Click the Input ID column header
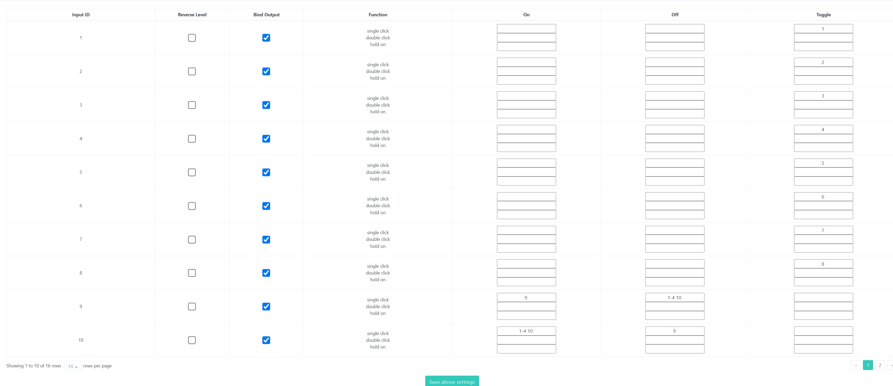 coord(81,14)
